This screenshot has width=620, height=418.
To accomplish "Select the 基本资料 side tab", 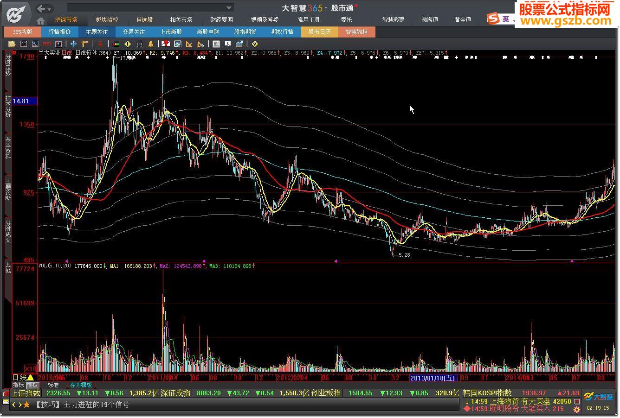I will [x=8, y=148].
